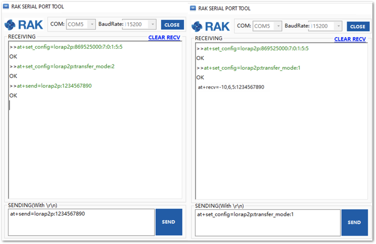Click CLEAR RECV link in right window
The width and height of the screenshot is (376, 244).
coord(350,39)
